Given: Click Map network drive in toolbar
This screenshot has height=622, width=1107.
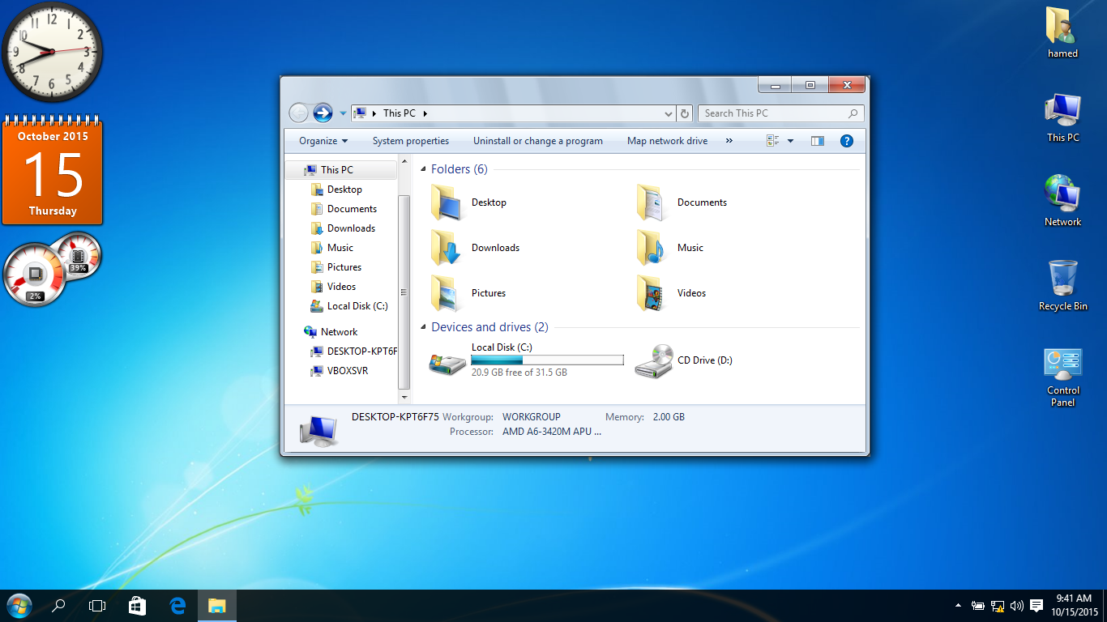Looking at the screenshot, I should 667,141.
